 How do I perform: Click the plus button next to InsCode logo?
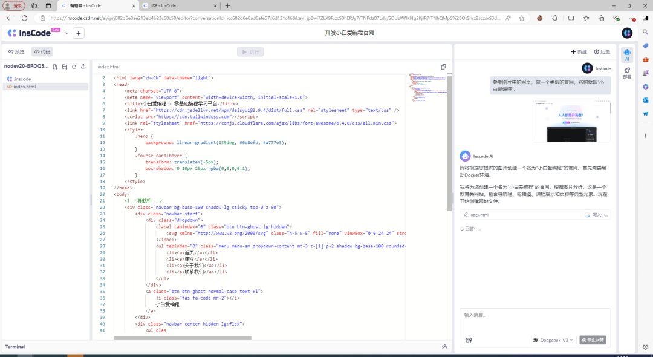point(78,33)
